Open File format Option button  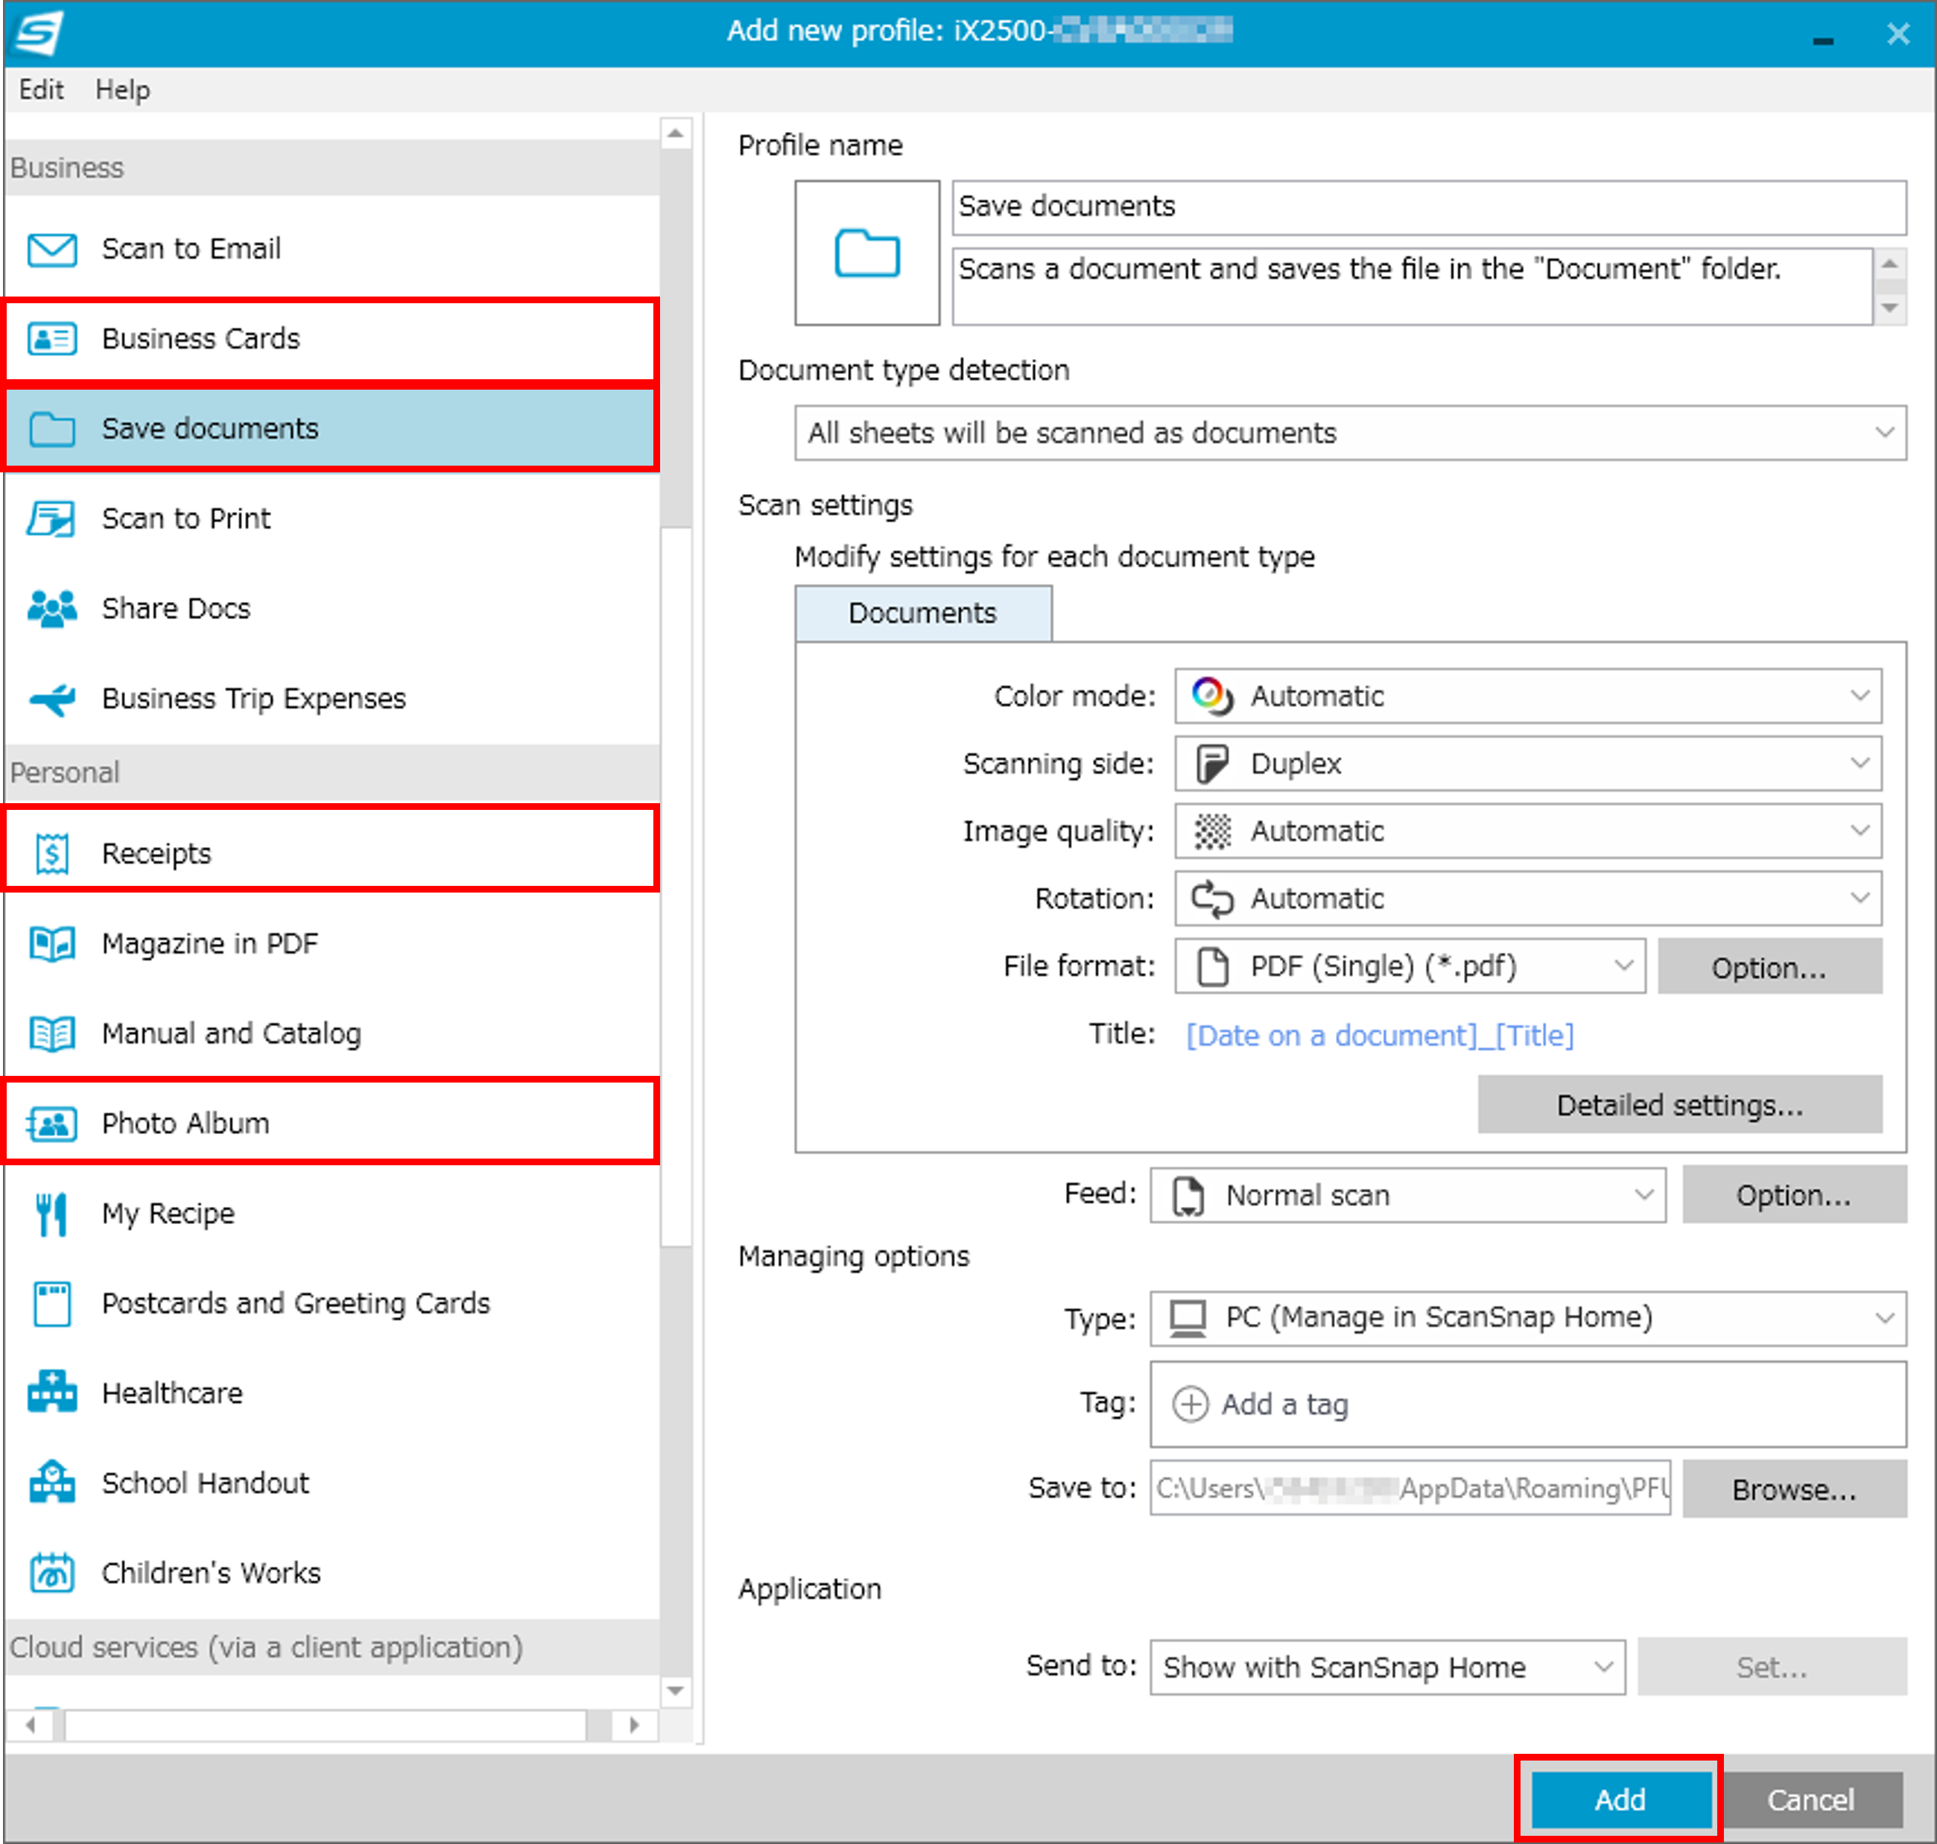[x=1770, y=967]
